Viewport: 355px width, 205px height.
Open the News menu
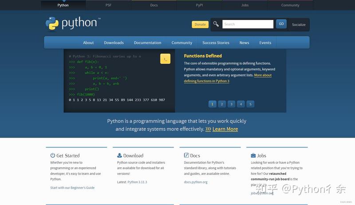pyautogui.click(x=245, y=43)
